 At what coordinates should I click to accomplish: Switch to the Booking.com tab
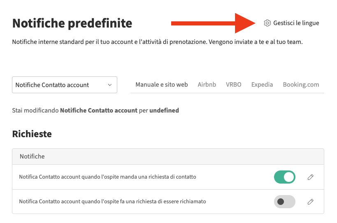[301, 85]
